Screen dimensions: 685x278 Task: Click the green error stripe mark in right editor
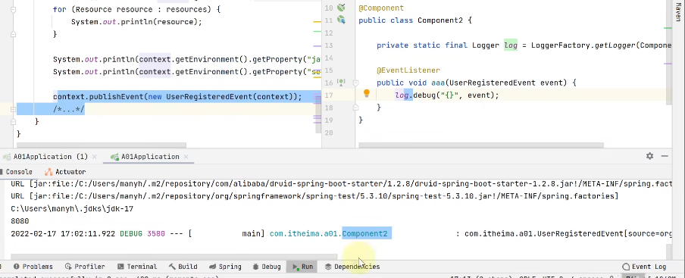click(x=668, y=28)
